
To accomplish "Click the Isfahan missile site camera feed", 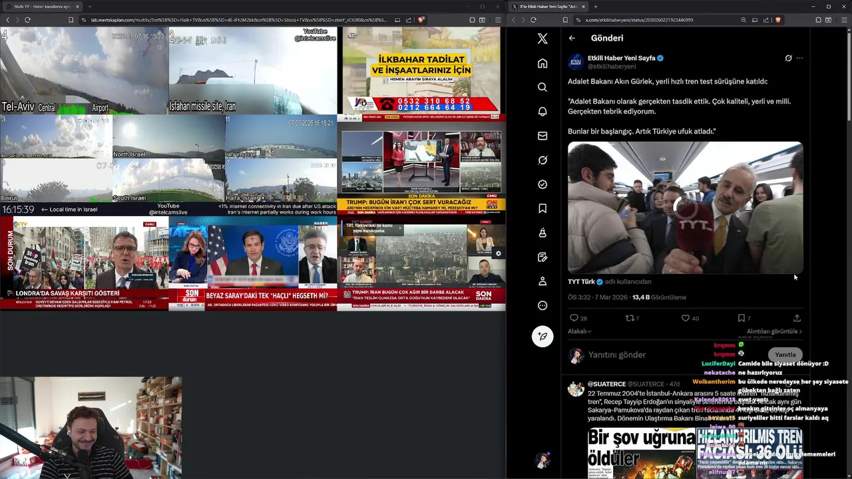I will 253,71.
